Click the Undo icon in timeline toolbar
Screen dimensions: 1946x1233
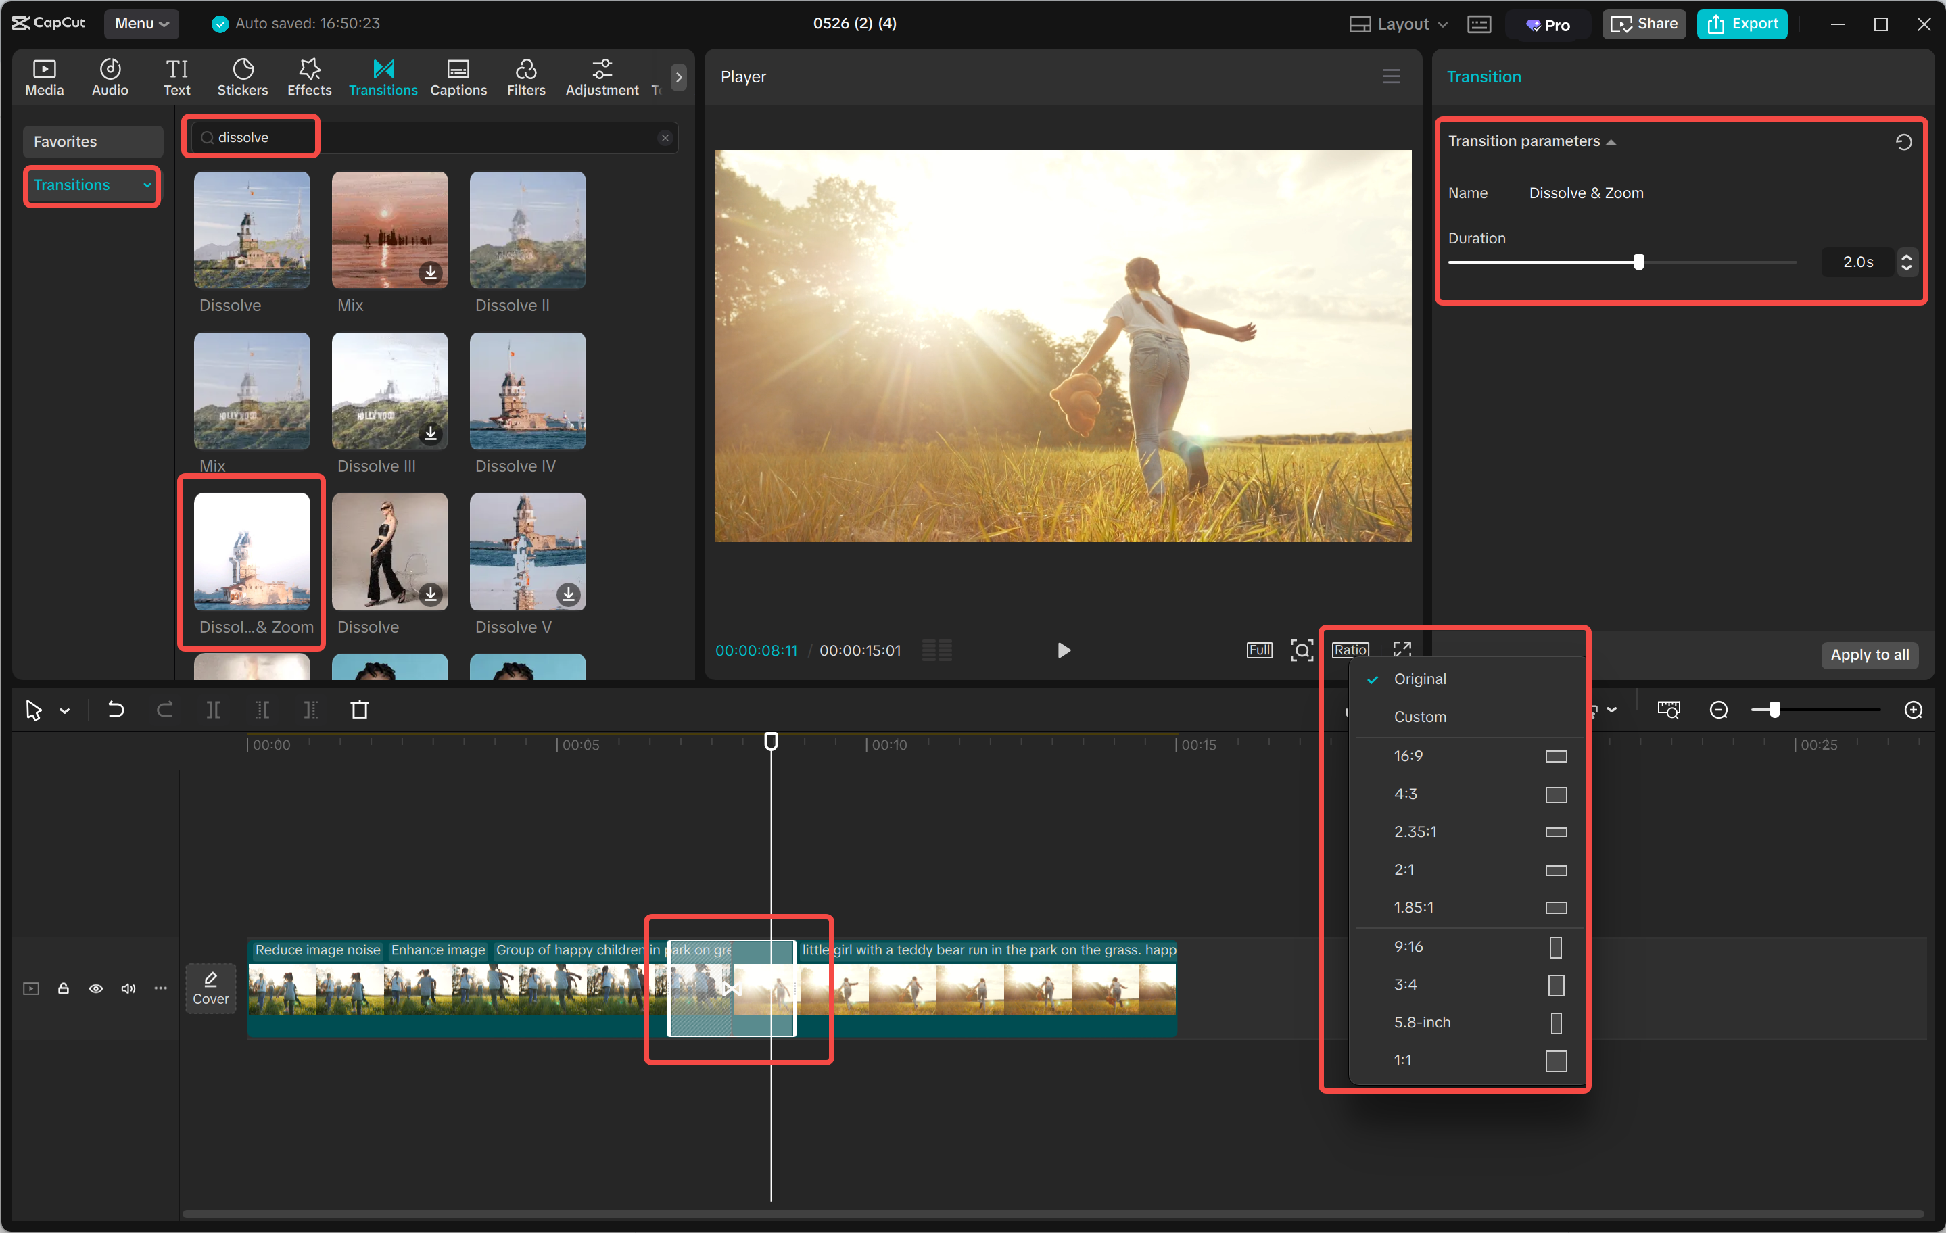point(116,709)
